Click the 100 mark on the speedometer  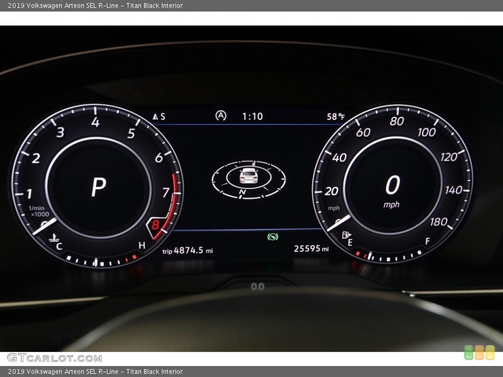(x=427, y=132)
